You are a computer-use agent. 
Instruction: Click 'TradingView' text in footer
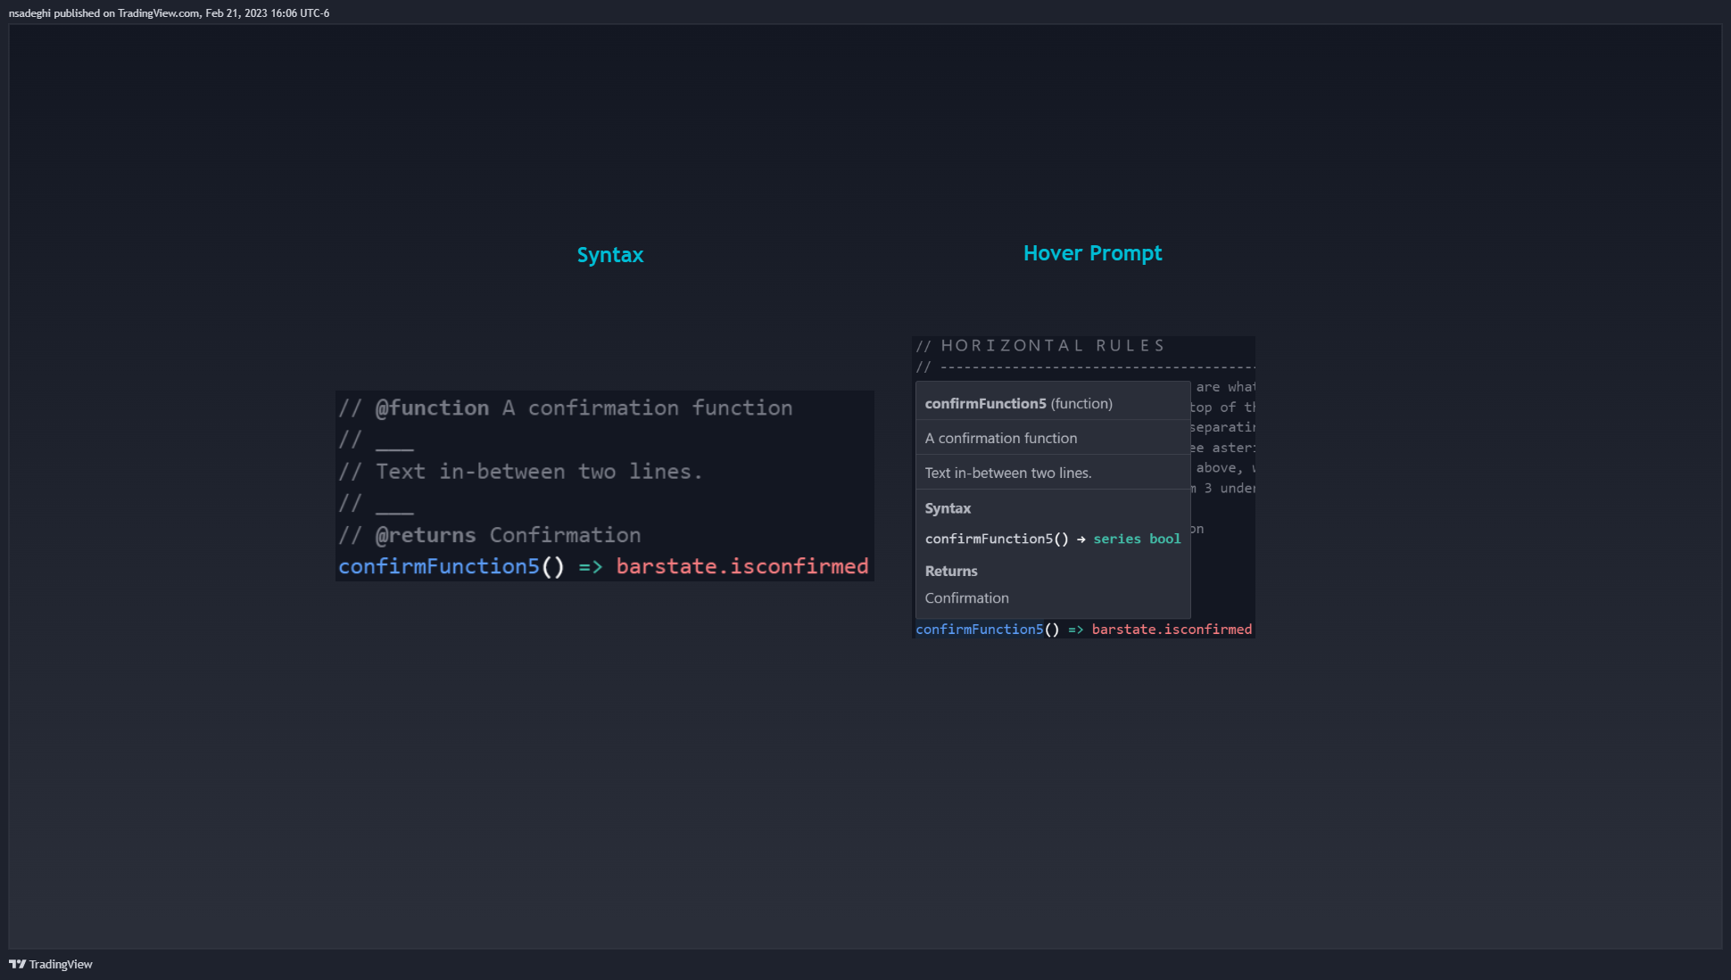pyautogui.click(x=61, y=964)
